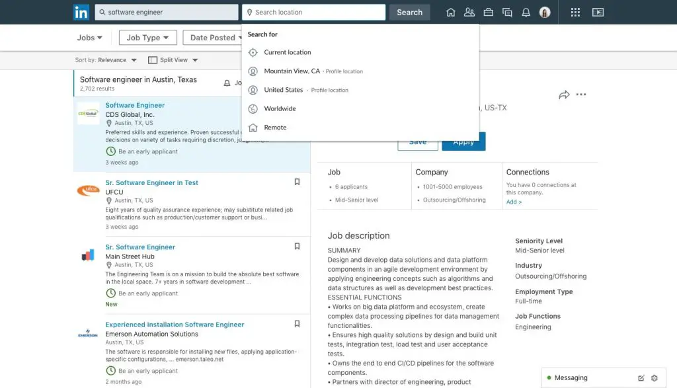The image size is (677, 388).
Task: Click "Software engineer in Austin, Texas" heading
Action: 138,80
